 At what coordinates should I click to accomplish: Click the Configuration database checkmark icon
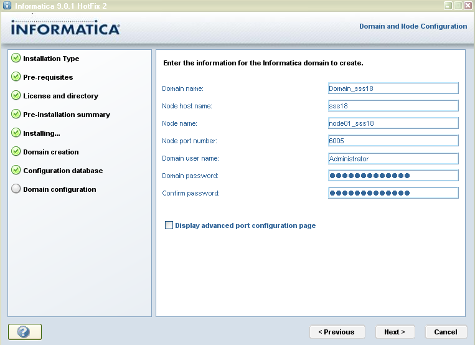(x=16, y=170)
